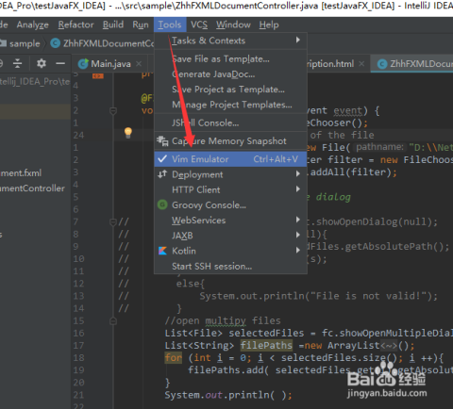The height and width of the screenshot is (409, 453).
Task: Expand the Tasks & Contexts submenu
Action: 230,41
